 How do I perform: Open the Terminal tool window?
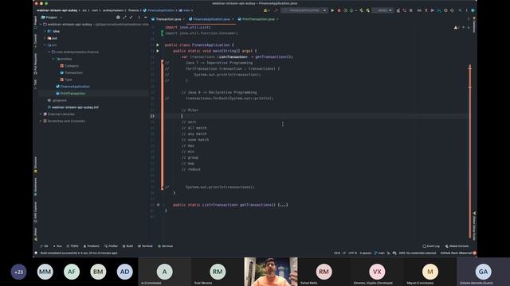pos(145,246)
